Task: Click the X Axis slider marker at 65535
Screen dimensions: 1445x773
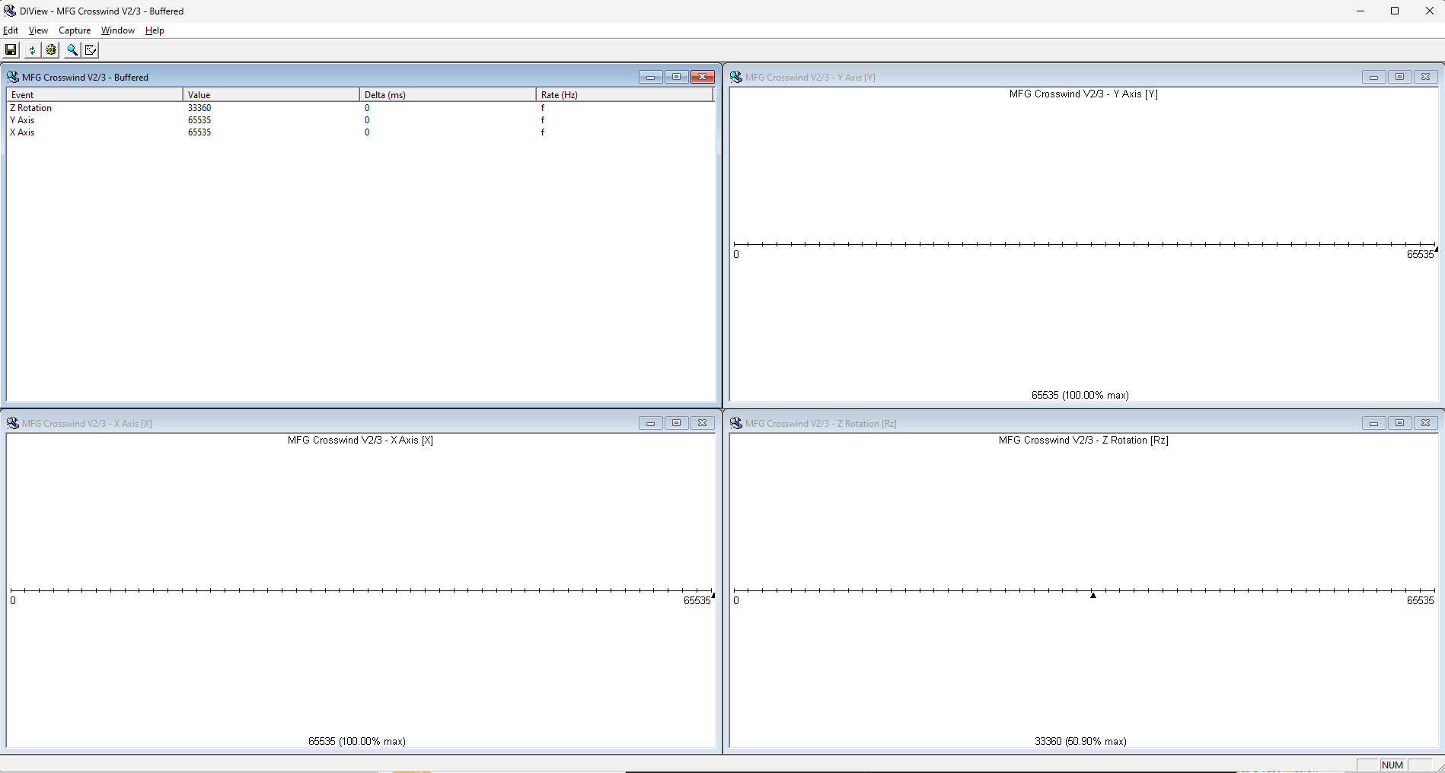Action: pyautogui.click(x=713, y=595)
